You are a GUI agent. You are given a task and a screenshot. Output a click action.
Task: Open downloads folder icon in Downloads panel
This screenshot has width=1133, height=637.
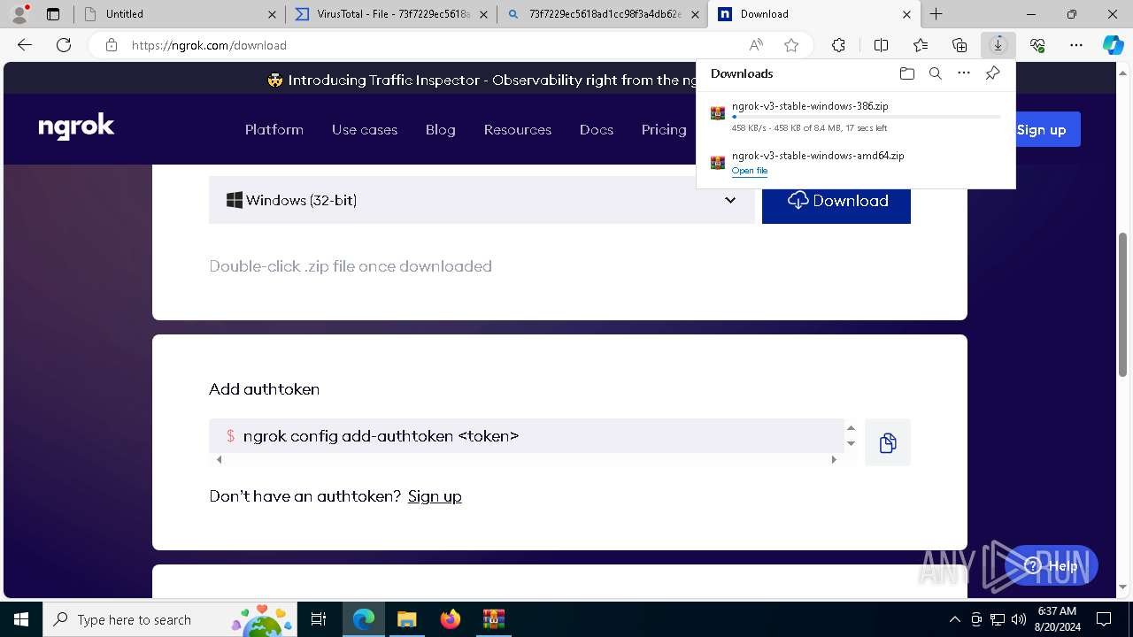[907, 73]
